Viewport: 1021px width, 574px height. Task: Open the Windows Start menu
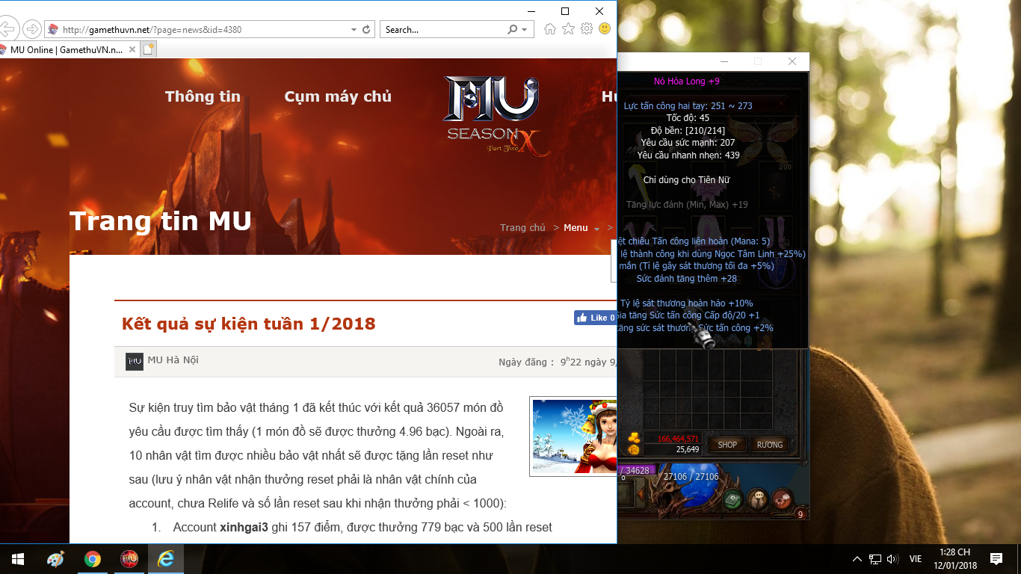[18, 559]
